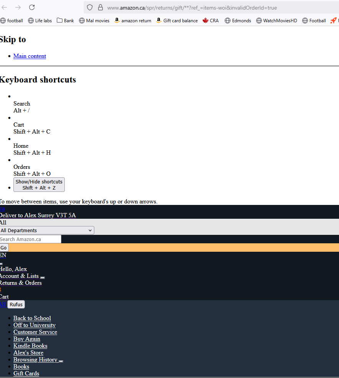Image resolution: width=339 pixels, height=378 pixels.
Task: Open the EN language selector
Action: click(3, 255)
